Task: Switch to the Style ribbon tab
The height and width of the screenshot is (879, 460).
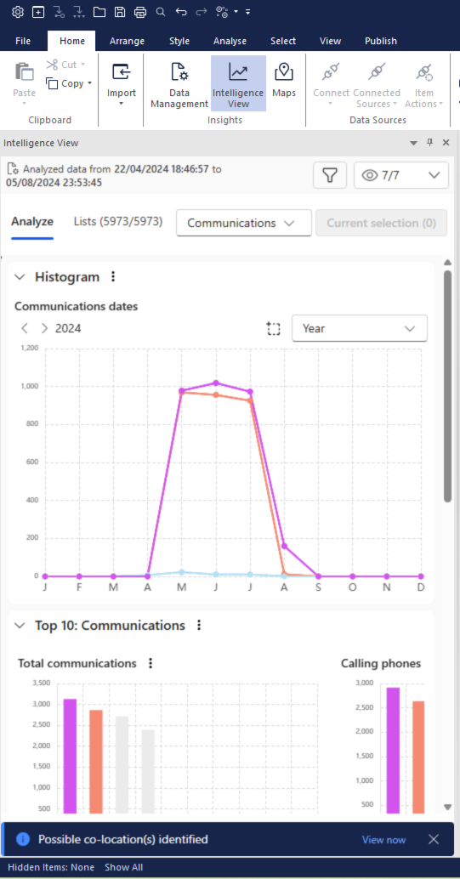Action: pos(179,41)
